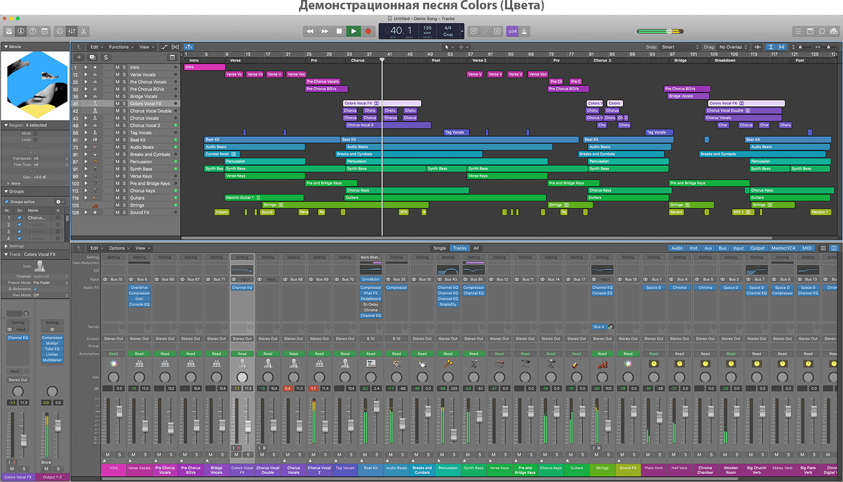Switch mixer to Single view
Screen dimensions: 843x482
pos(440,248)
